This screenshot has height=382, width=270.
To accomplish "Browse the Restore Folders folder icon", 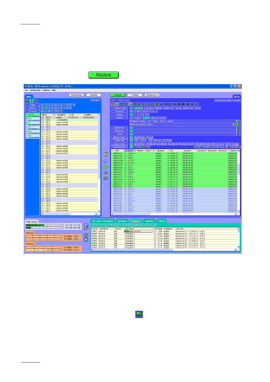I will (239, 121).
